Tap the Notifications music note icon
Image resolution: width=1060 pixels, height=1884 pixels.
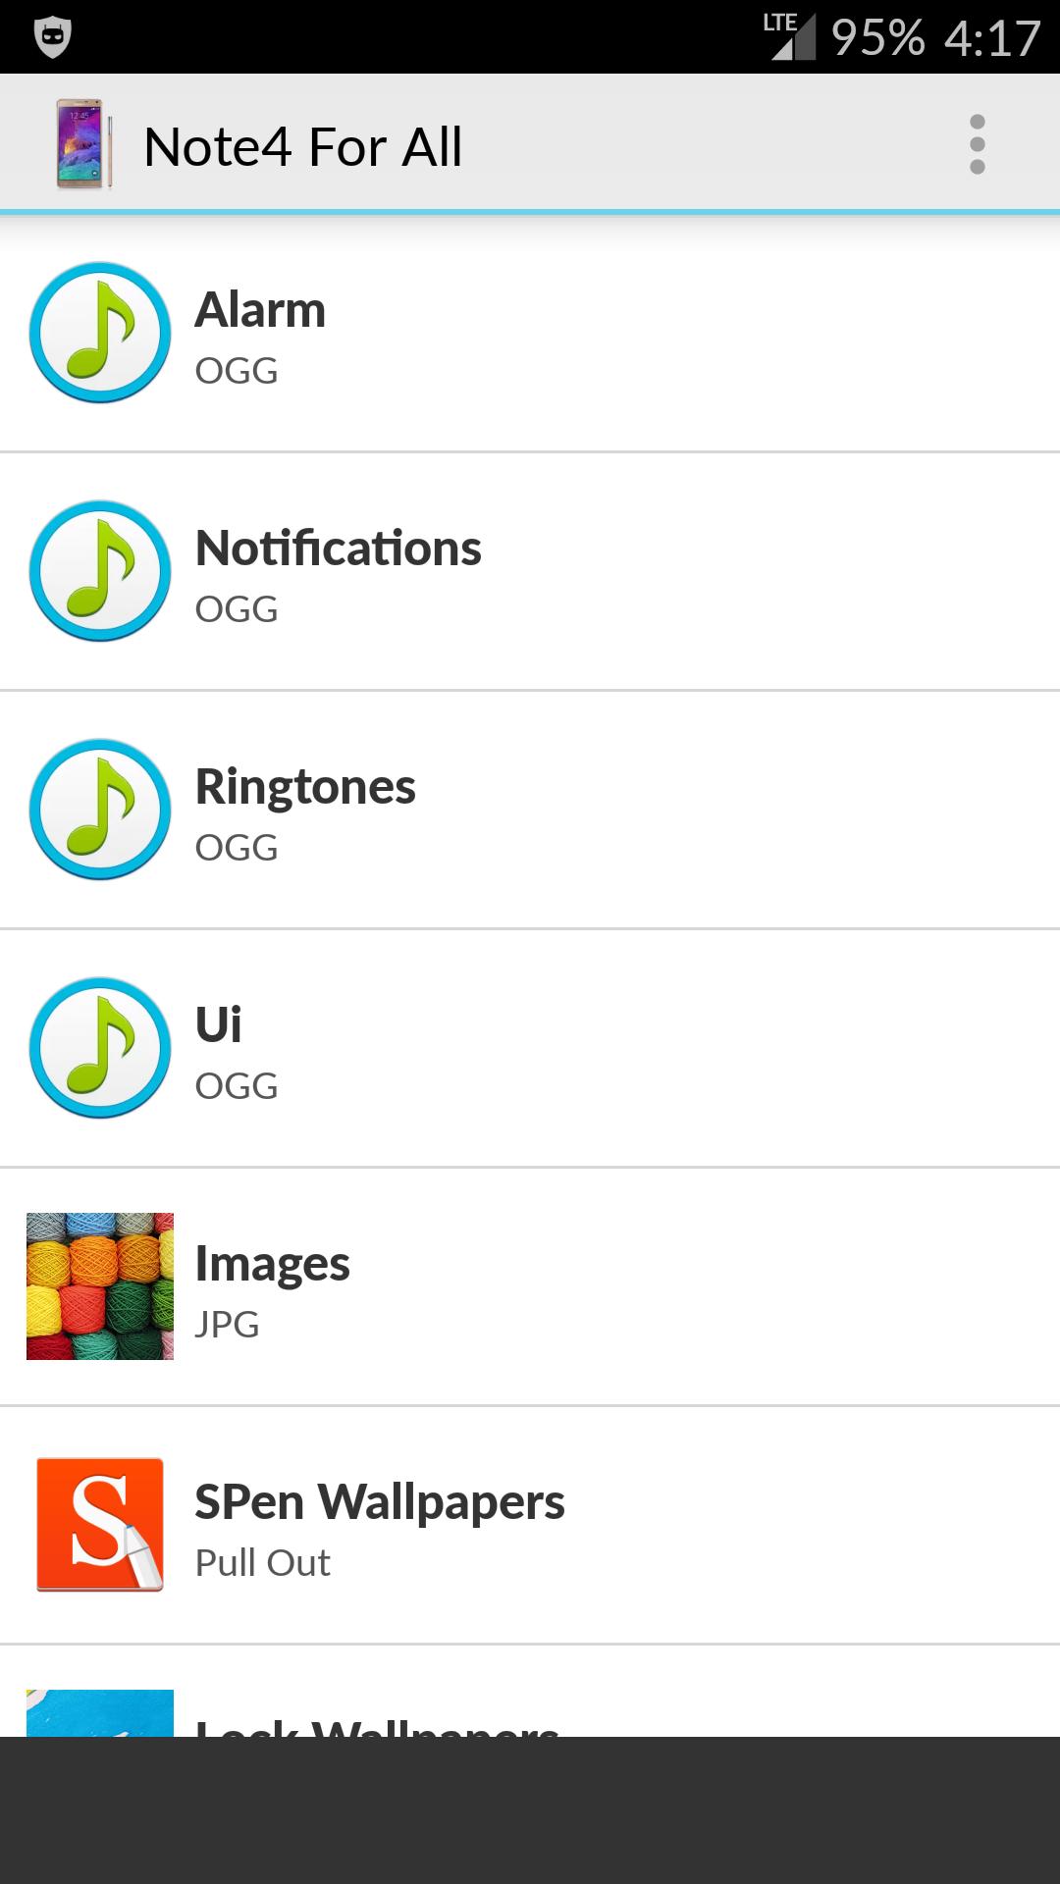(100, 571)
